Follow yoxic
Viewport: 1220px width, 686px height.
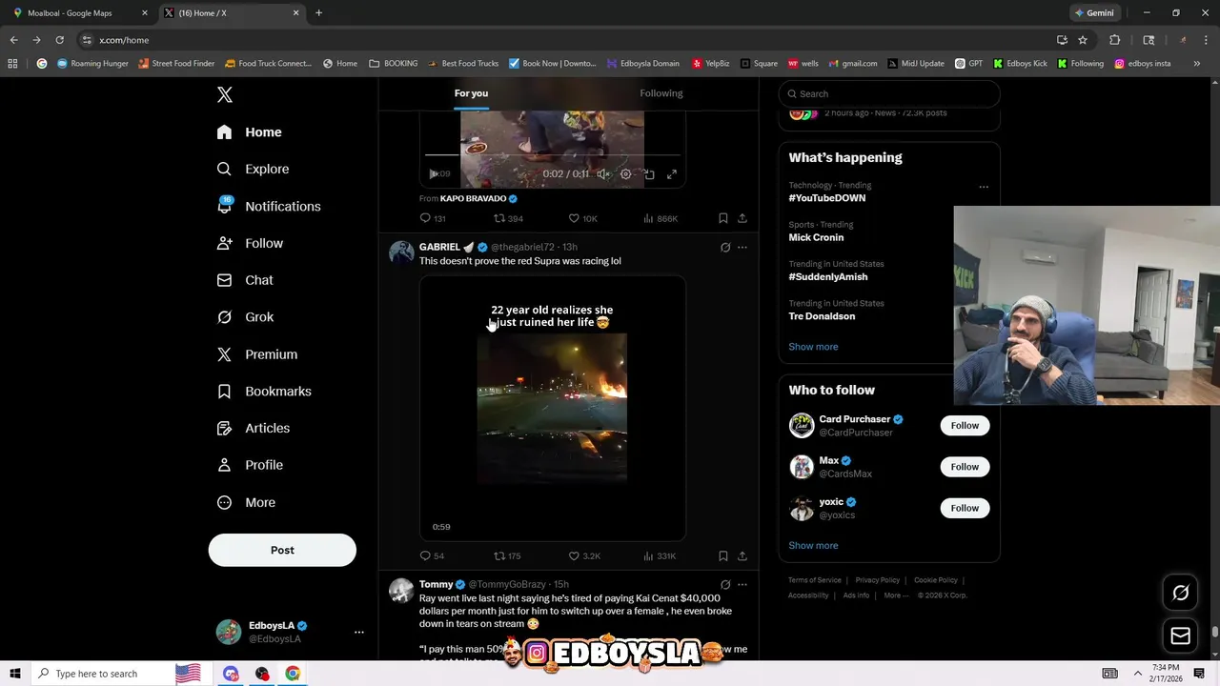[x=965, y=508]
